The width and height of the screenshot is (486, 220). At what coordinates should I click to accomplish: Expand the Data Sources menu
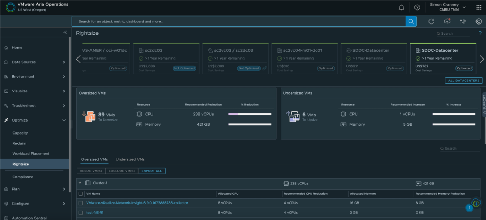(x=35, y=62)
